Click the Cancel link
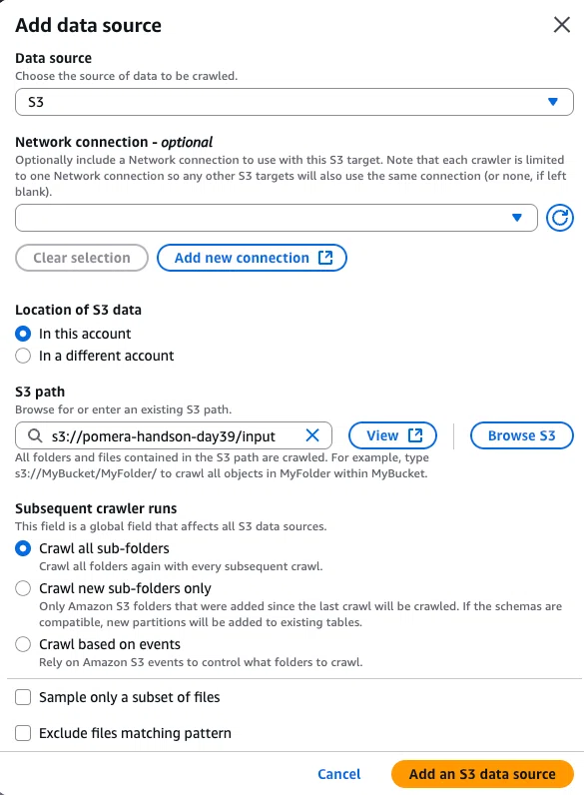 pyautogui.click(x=339, y=774)
